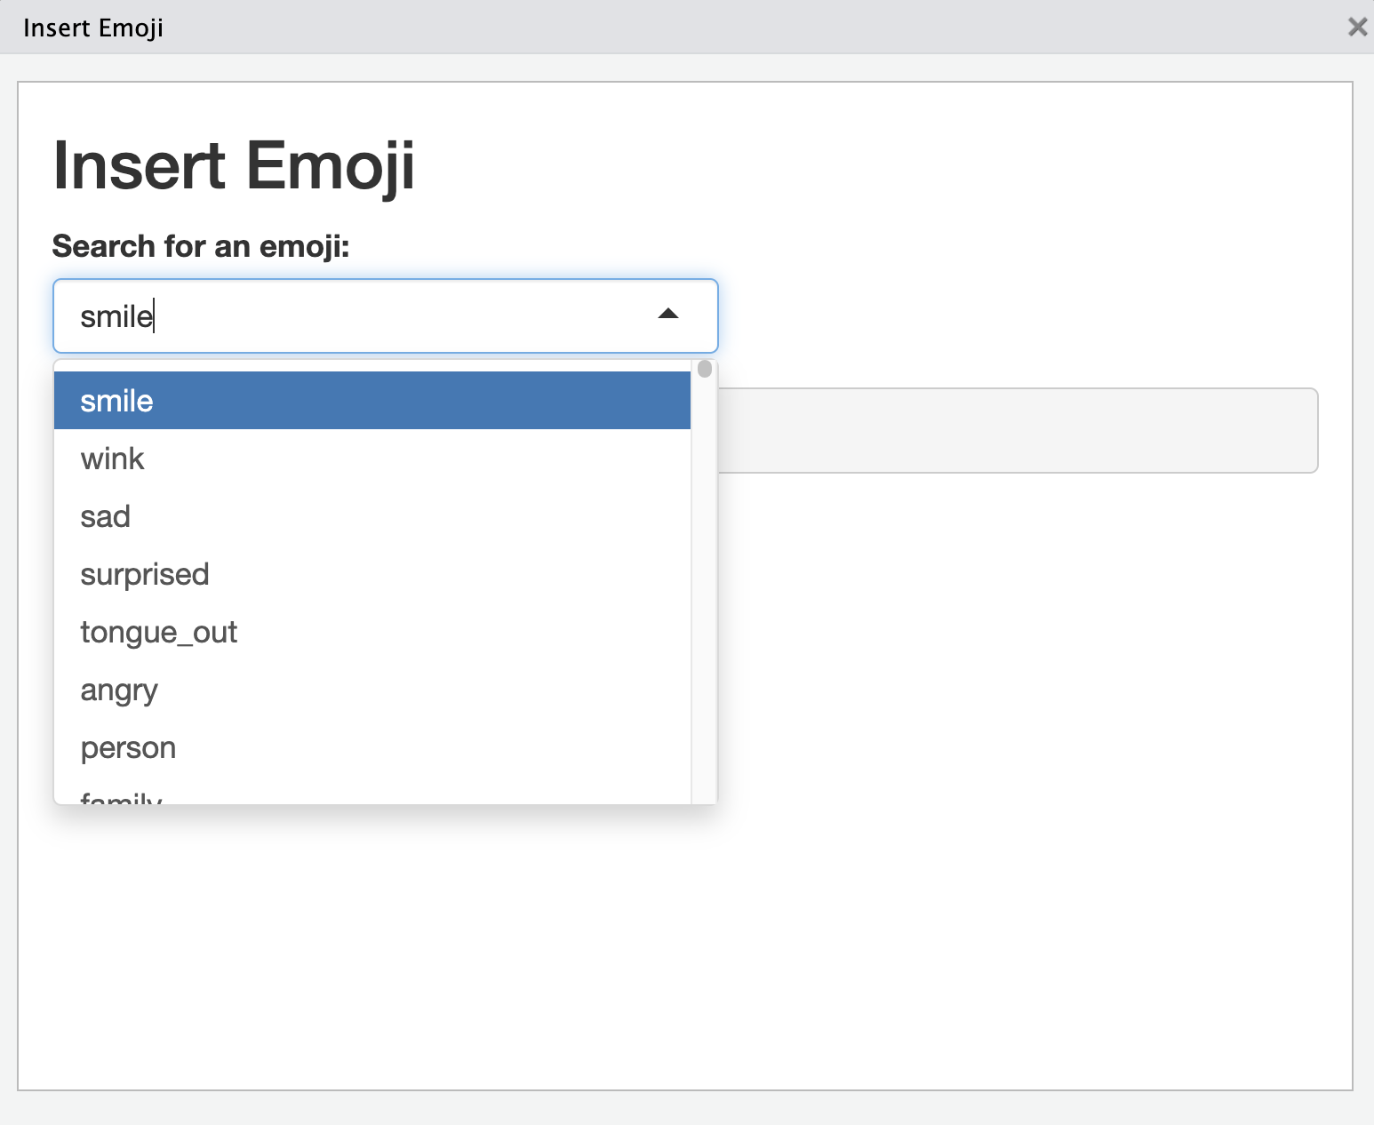Click the blank strip above the 'smile' option
The image size is (1374, 1125).
click(x=371, y=365)
